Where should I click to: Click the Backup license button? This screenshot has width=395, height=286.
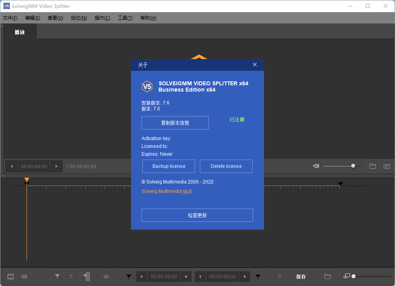169,166
